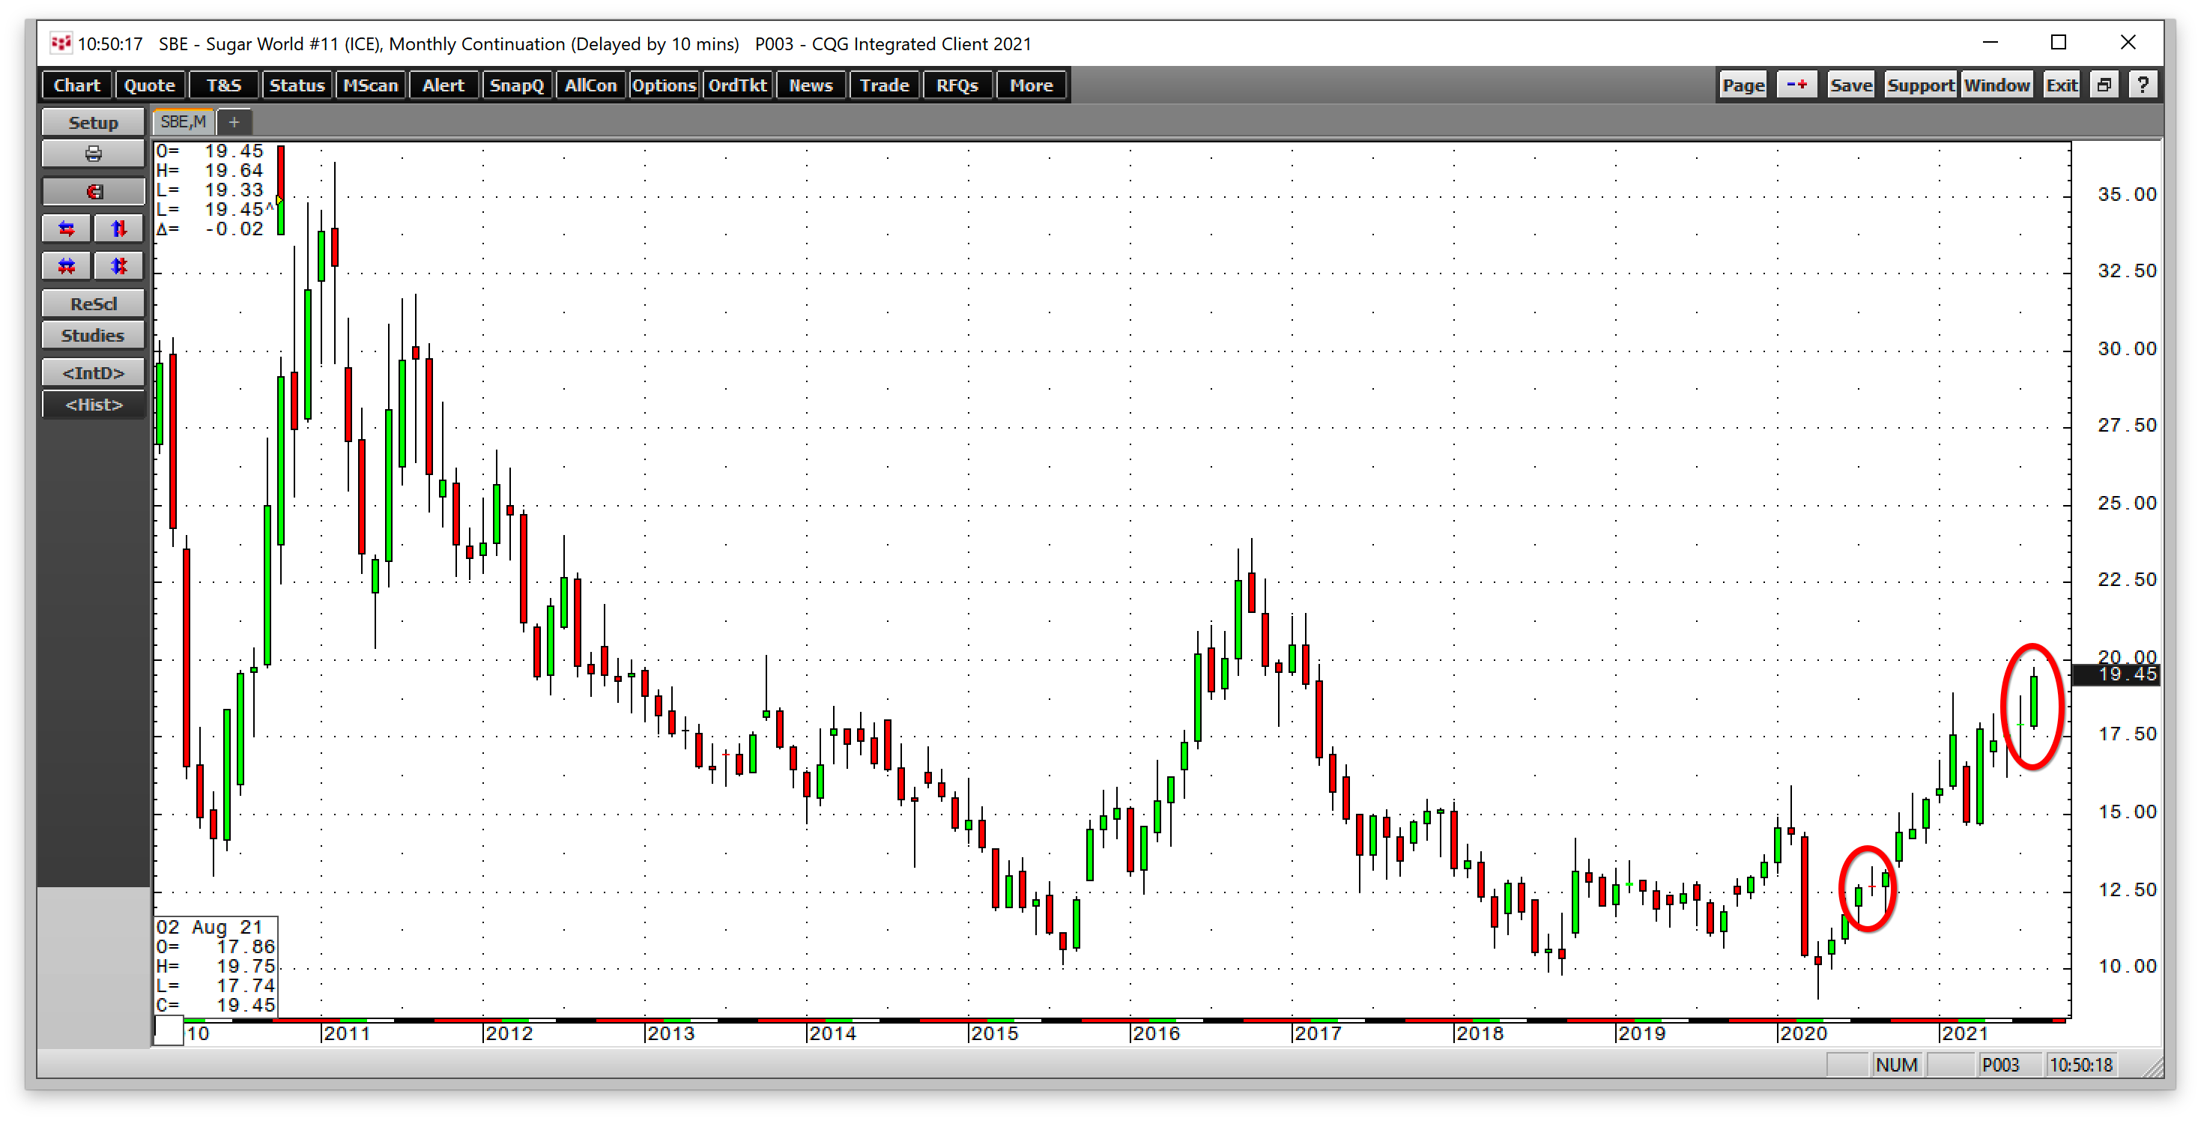
Task: Click the ReScl rescale button
Action: coord(93,304)
